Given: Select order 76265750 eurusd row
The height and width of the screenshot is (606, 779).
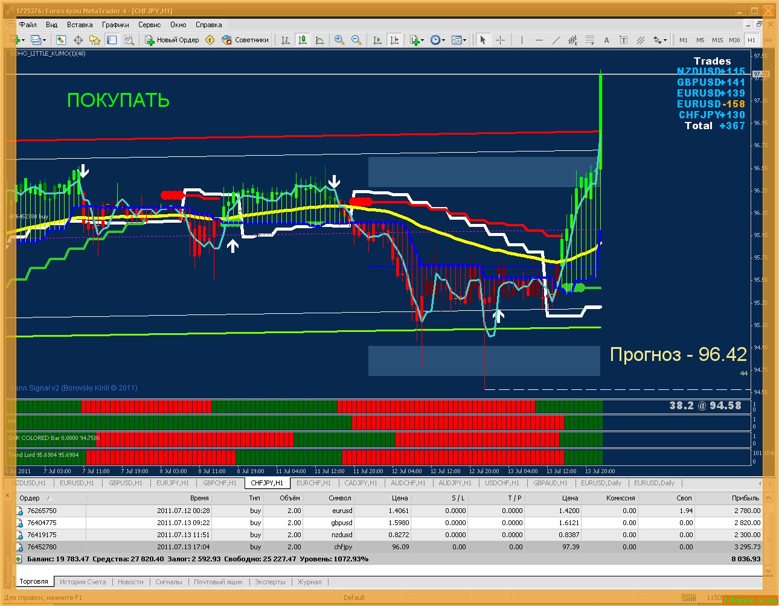Looking at the screenshot, I should pyautogui.click(x=389, y=511).
